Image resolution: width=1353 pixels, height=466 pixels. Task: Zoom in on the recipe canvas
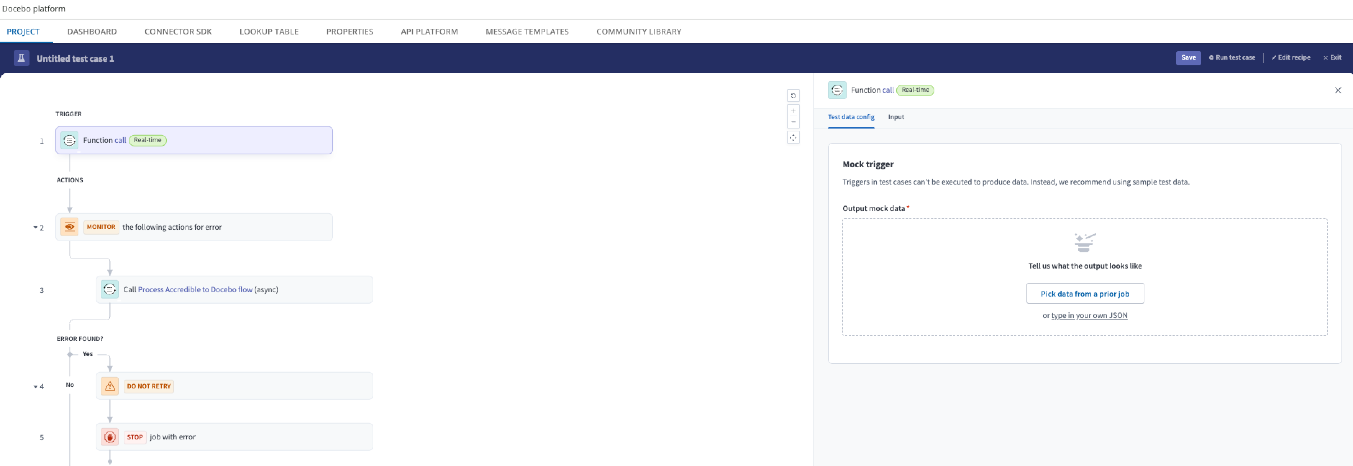[x=794, y=111]
